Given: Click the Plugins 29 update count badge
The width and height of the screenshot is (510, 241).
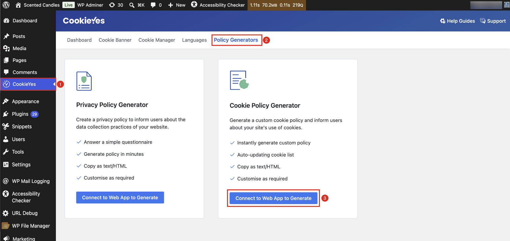Looking at the screenshot, I should click(x=34, y=114).
